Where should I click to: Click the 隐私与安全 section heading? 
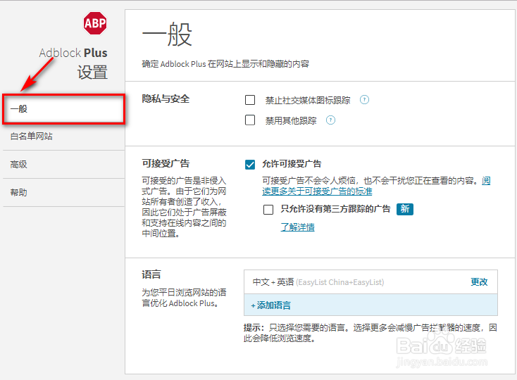[166, 99]
